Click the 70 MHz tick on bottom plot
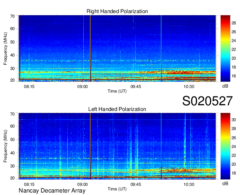Screen dimensions: 240x195 pos(12,114)
